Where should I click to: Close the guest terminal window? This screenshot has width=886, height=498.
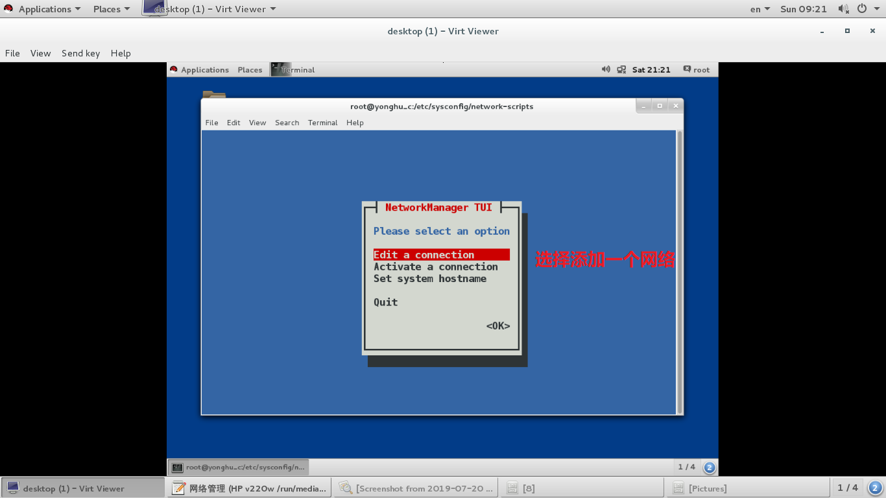676,106
